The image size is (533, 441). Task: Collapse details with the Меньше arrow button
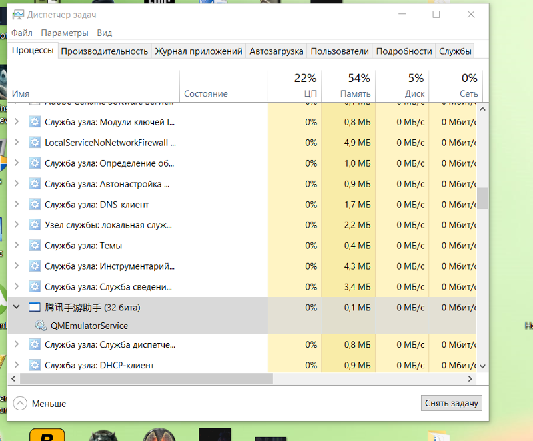20,404
